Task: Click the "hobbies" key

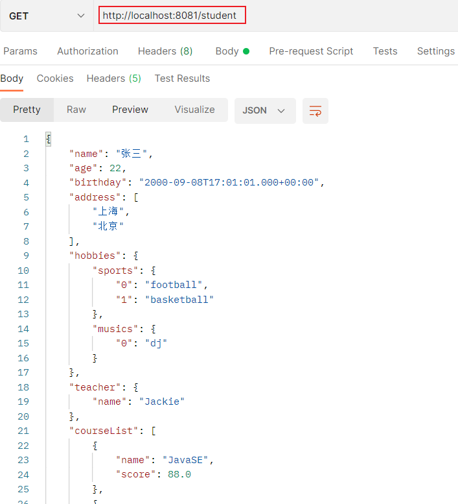Action: click(x=95, y=256)
